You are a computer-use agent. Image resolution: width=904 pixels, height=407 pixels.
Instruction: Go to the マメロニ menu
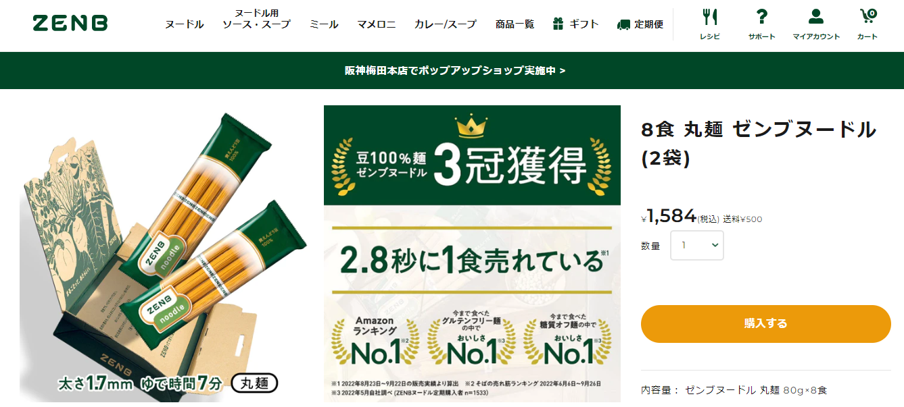[377, 24]
